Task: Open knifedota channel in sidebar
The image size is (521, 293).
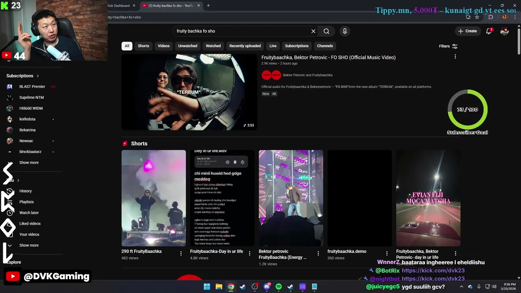Action: pyautogui.click(x=27, y=119)
